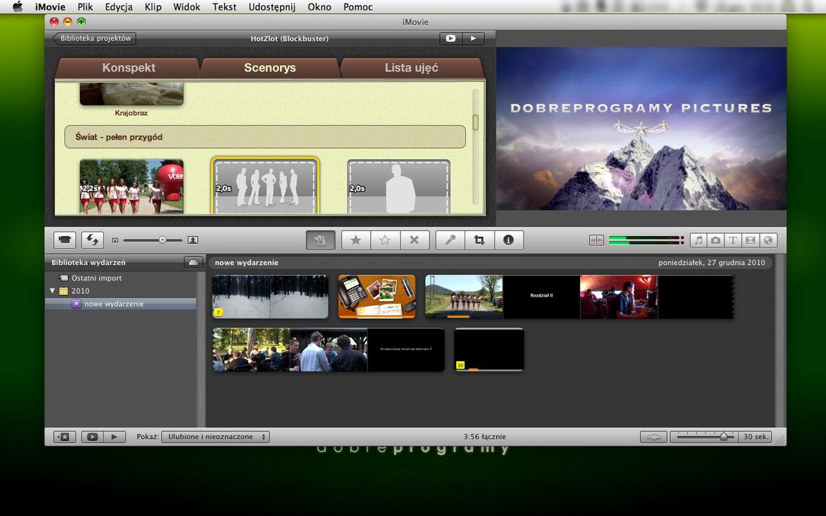Open the Klip menu

click(x=153, y=7)
